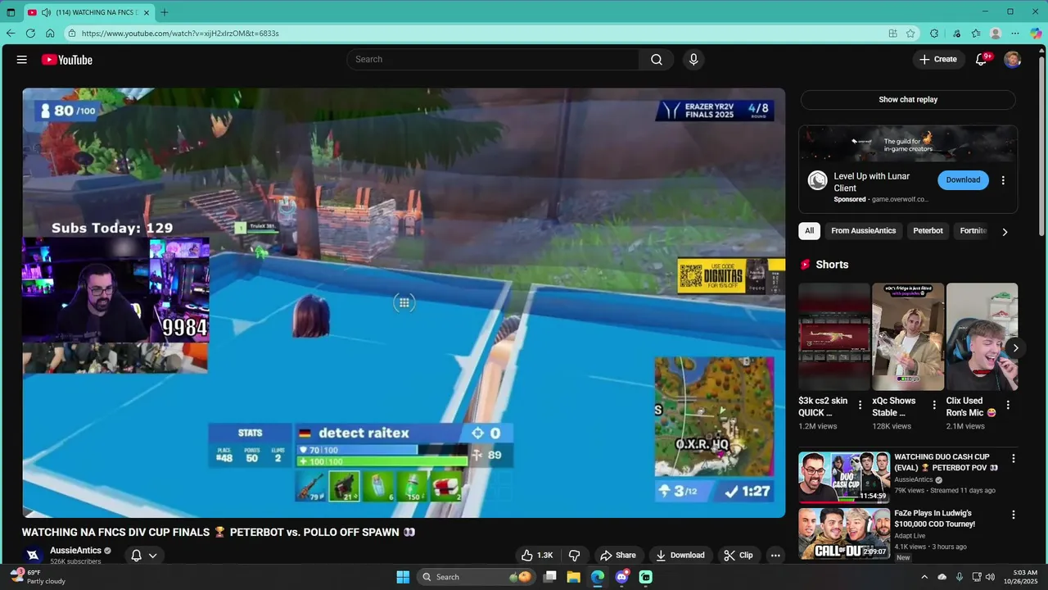Image resolution: width=1048 pixels, height=590 pixels.
Task: Click inside the YouTube search field
Action: point(493,60)
